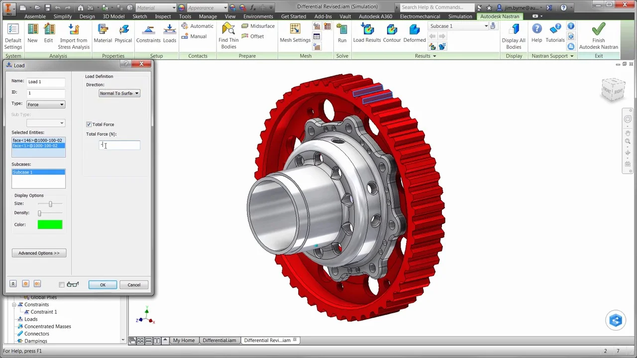Select Loads node in the model tree
637x358 pixels.
(30, 319)
